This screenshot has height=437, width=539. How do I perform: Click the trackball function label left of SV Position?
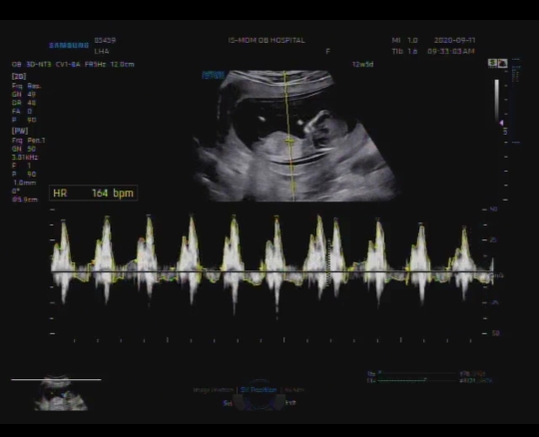pyautogui.click(x=214, y=390)
